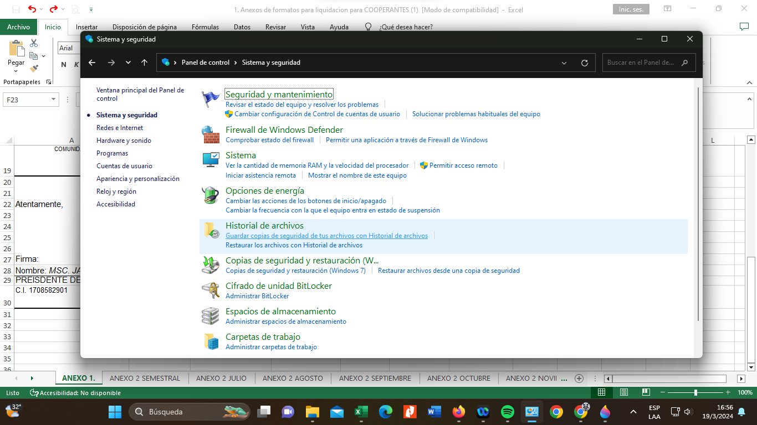Open the Opciones de energía battery icon
757x425 pixels.
coord(211,195)
